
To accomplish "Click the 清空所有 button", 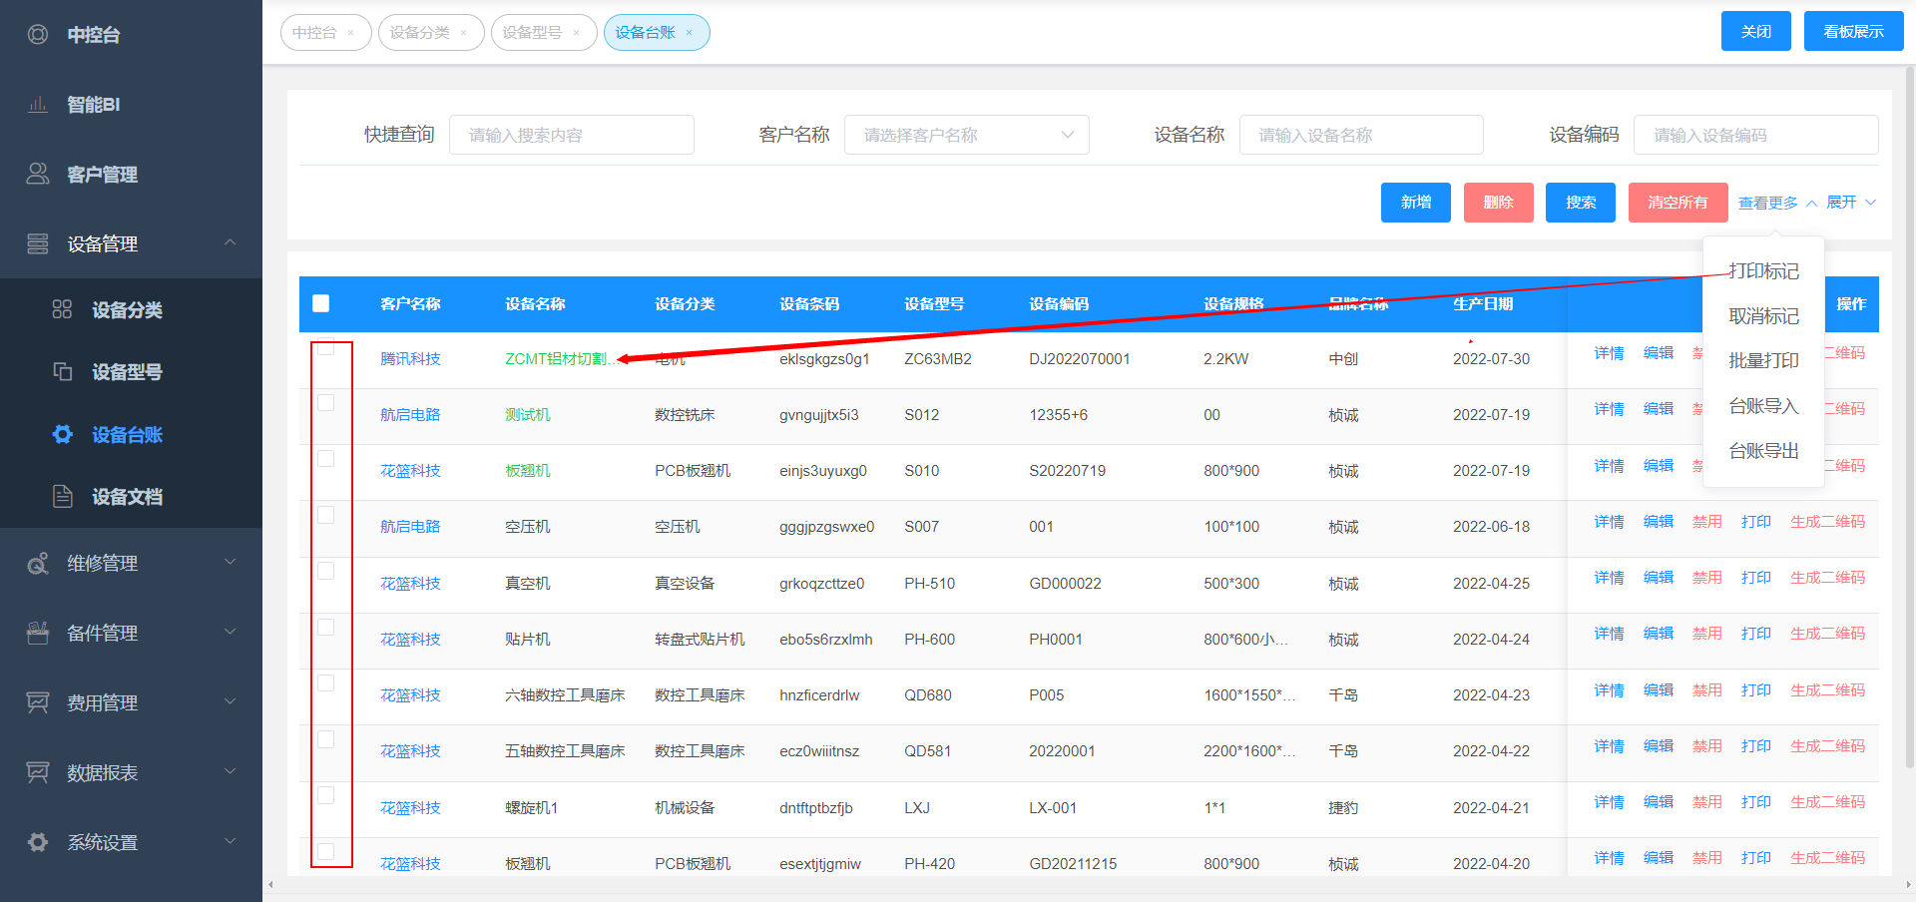I will 1677,203.
